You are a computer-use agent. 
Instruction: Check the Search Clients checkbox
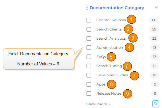click(89, 29)
